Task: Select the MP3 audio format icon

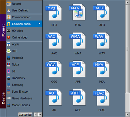Action: click(x=54, y=12)
